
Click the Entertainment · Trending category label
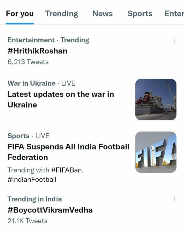[x=48, y=40]
